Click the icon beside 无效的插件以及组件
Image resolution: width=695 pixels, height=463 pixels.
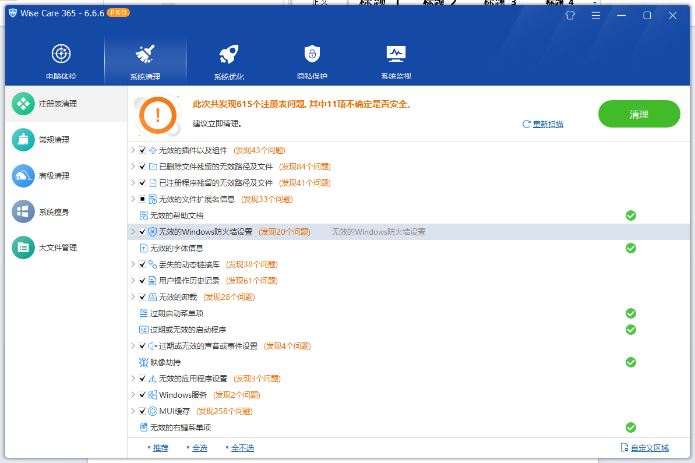point(153,150)
